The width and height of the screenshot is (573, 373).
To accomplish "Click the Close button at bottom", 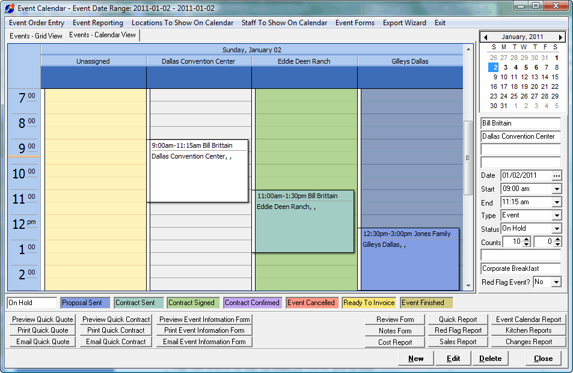I will click(x=543, y=359).
